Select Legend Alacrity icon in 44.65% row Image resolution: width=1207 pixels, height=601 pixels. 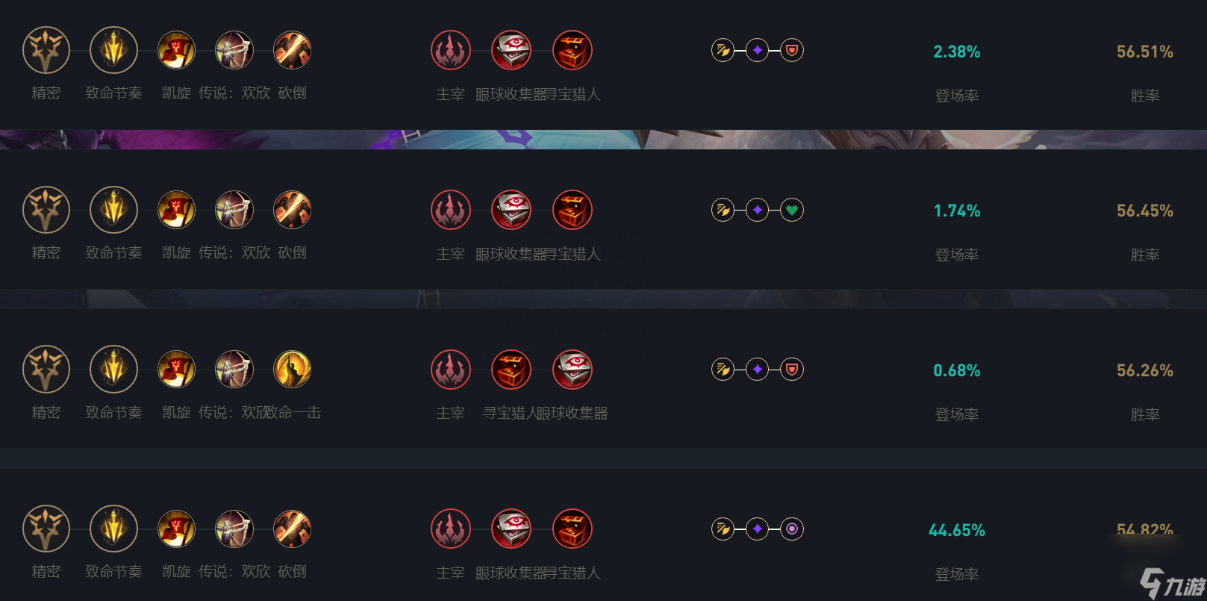point(234,529)
